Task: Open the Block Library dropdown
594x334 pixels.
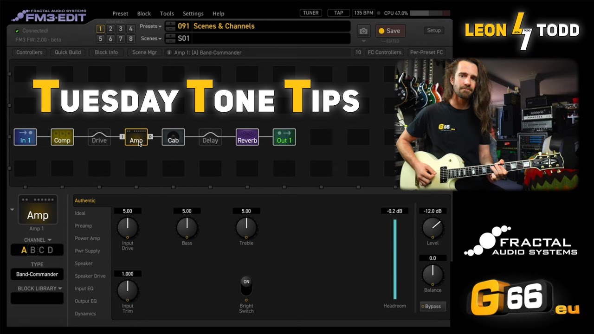Action: pos(40,289)
